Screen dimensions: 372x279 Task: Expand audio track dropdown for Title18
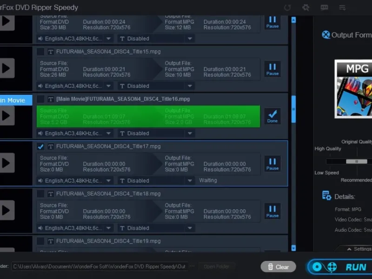108,228
